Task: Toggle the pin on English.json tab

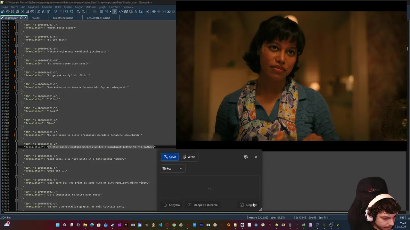Action: click(21, 18)
